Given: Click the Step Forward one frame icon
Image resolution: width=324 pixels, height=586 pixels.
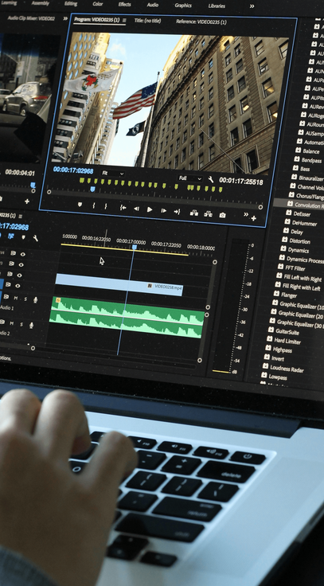Looking at the screenshot, I should (x=163, y=211).
